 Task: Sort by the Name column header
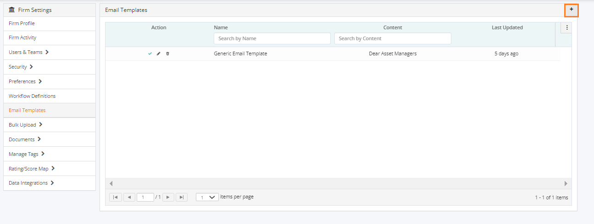[x=221, y=27]
